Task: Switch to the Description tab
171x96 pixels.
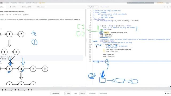Action: coord(2,7)
